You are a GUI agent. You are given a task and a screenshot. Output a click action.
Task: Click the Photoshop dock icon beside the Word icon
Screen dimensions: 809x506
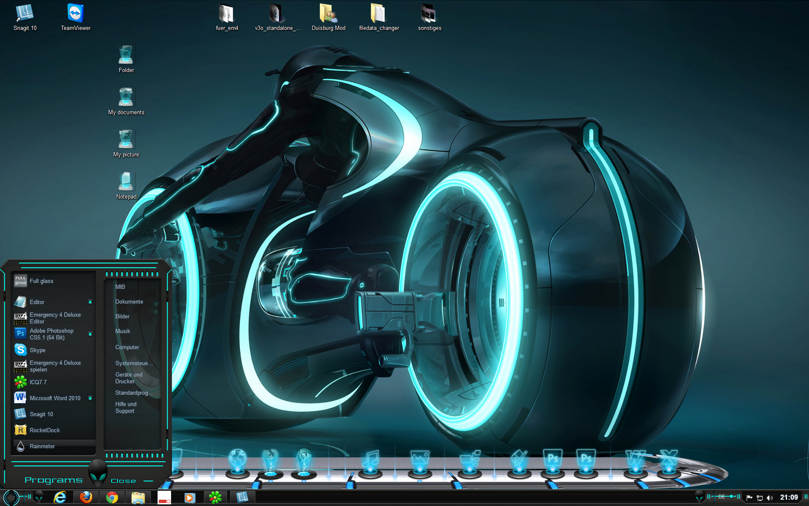click(x=586, y=463)
